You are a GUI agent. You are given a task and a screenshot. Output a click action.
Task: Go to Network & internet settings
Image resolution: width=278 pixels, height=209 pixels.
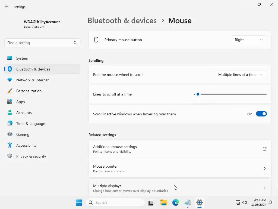(x=42, y=80)
